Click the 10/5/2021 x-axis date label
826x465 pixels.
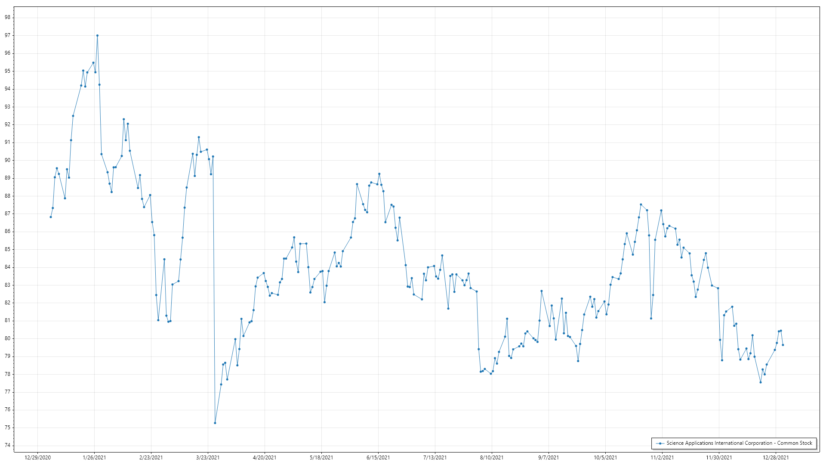click(605, 458)
